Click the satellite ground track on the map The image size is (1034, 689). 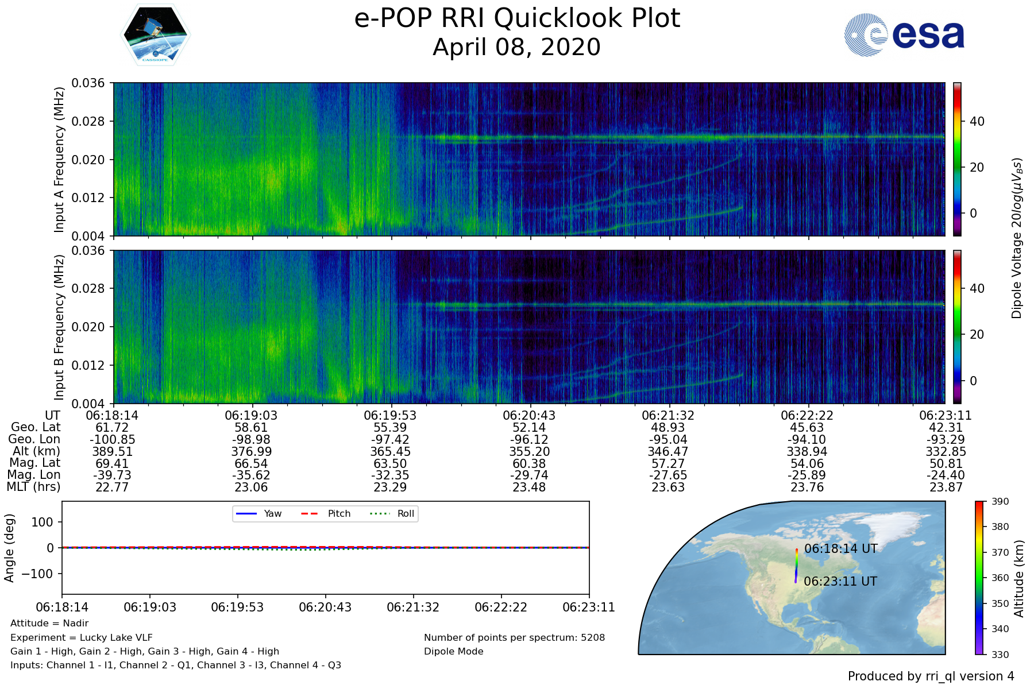pos(796,566)
